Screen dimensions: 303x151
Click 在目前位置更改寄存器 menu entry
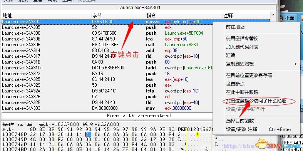coord(249,75)
